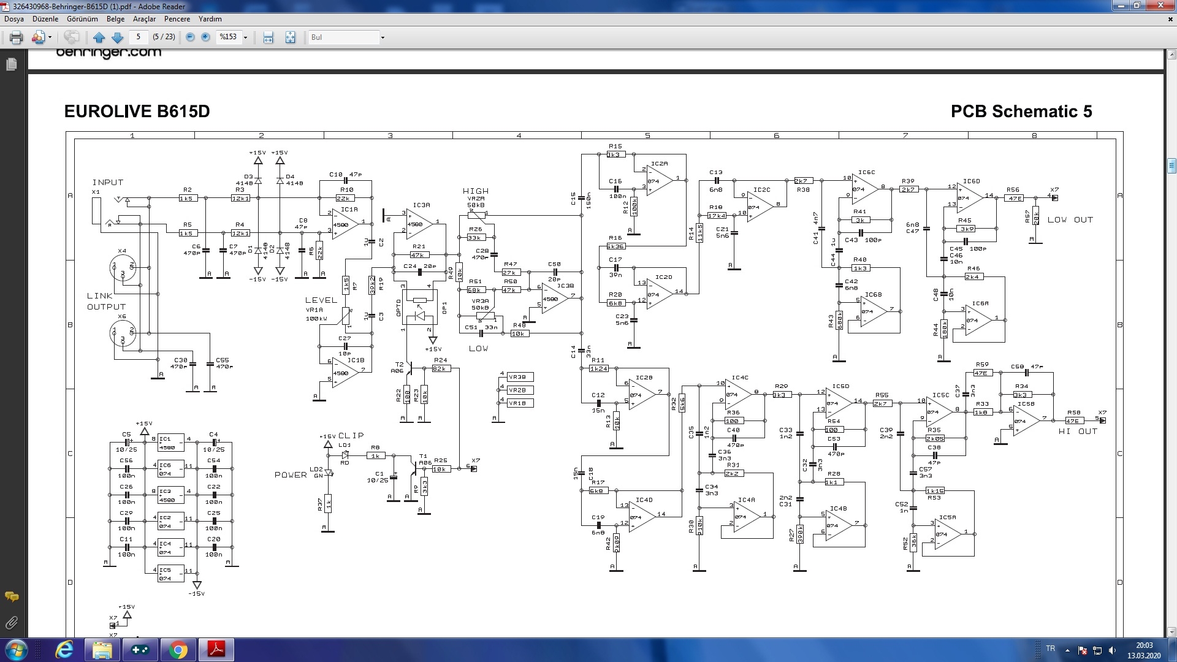1177x662 pixels.
Task: Click the PCB Schematic 5 title
Action: coord(1021,112)
